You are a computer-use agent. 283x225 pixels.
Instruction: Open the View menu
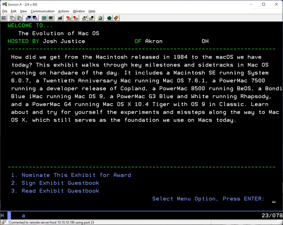coord(23,11)
